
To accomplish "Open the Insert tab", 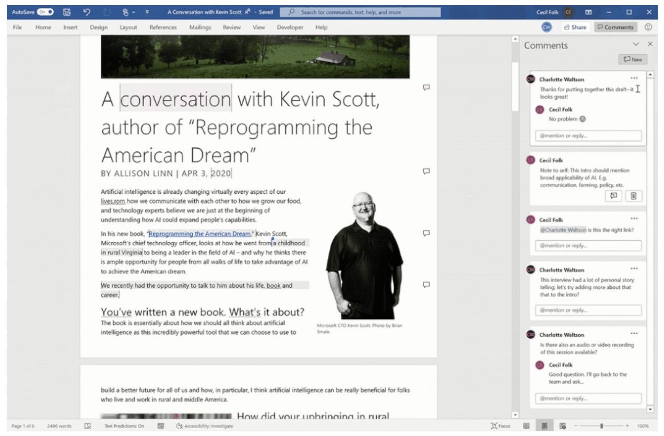I will click(70, 27).
